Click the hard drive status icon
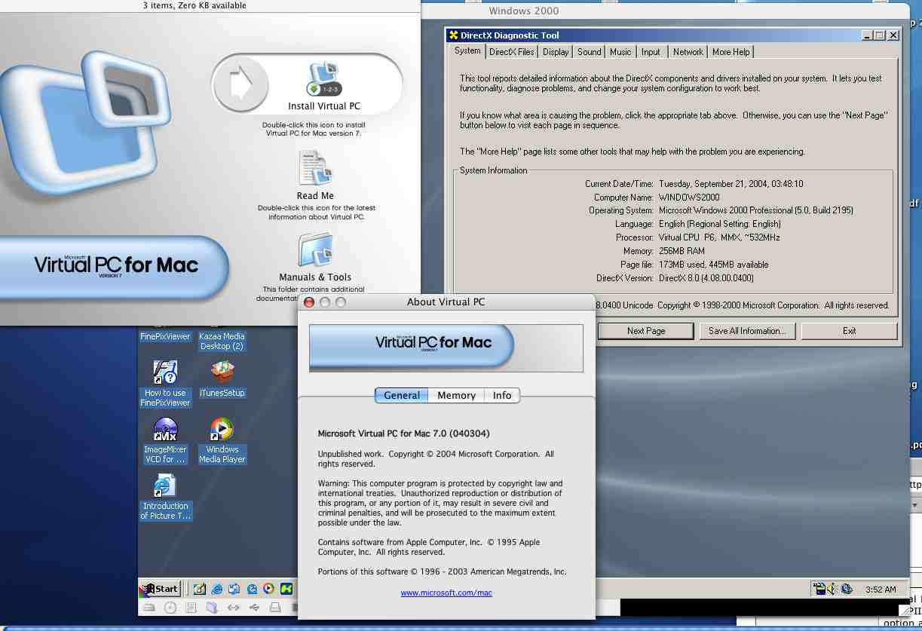 (149, 607)
